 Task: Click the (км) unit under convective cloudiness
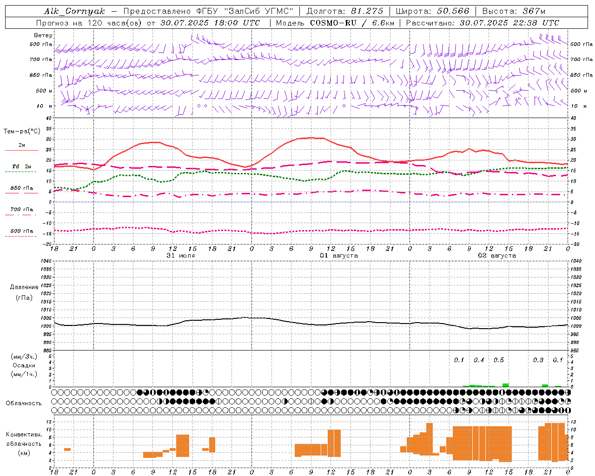(24, 453)
